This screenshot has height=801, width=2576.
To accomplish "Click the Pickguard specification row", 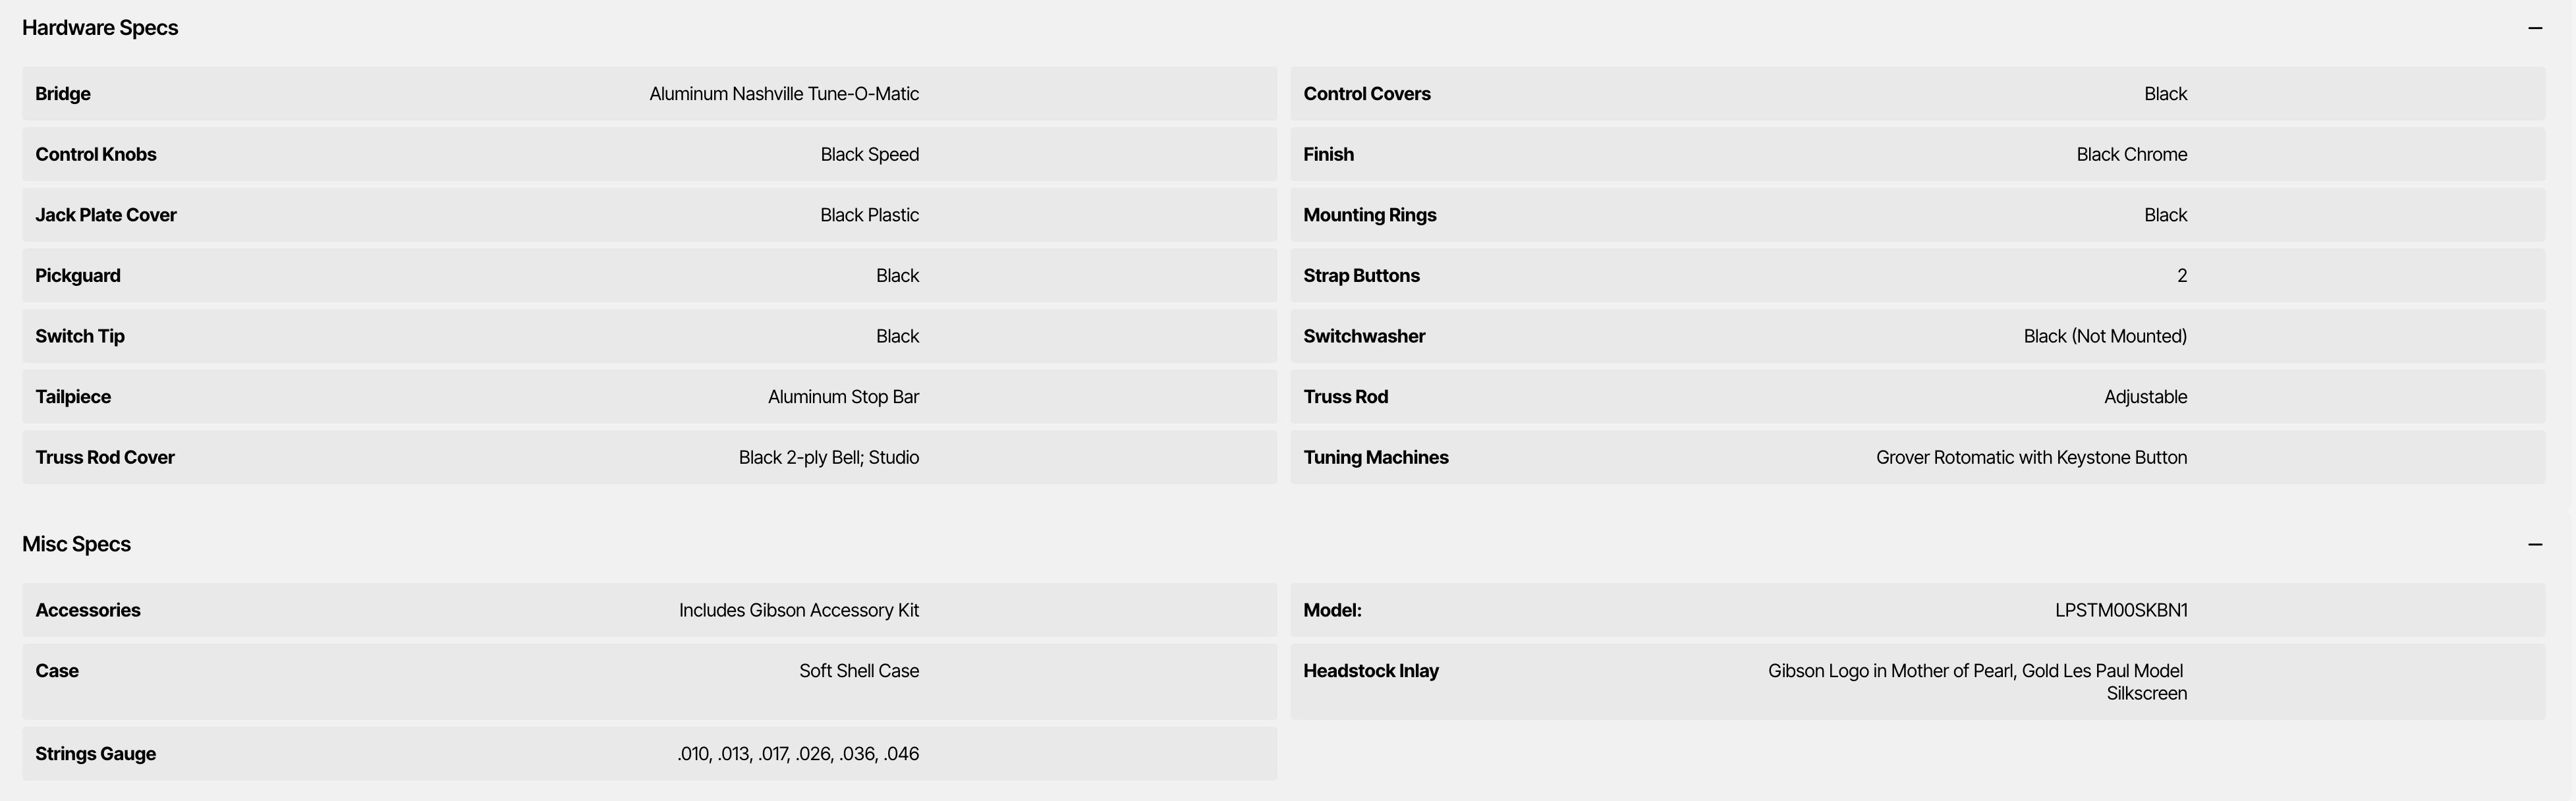I will tap(649, 276).
